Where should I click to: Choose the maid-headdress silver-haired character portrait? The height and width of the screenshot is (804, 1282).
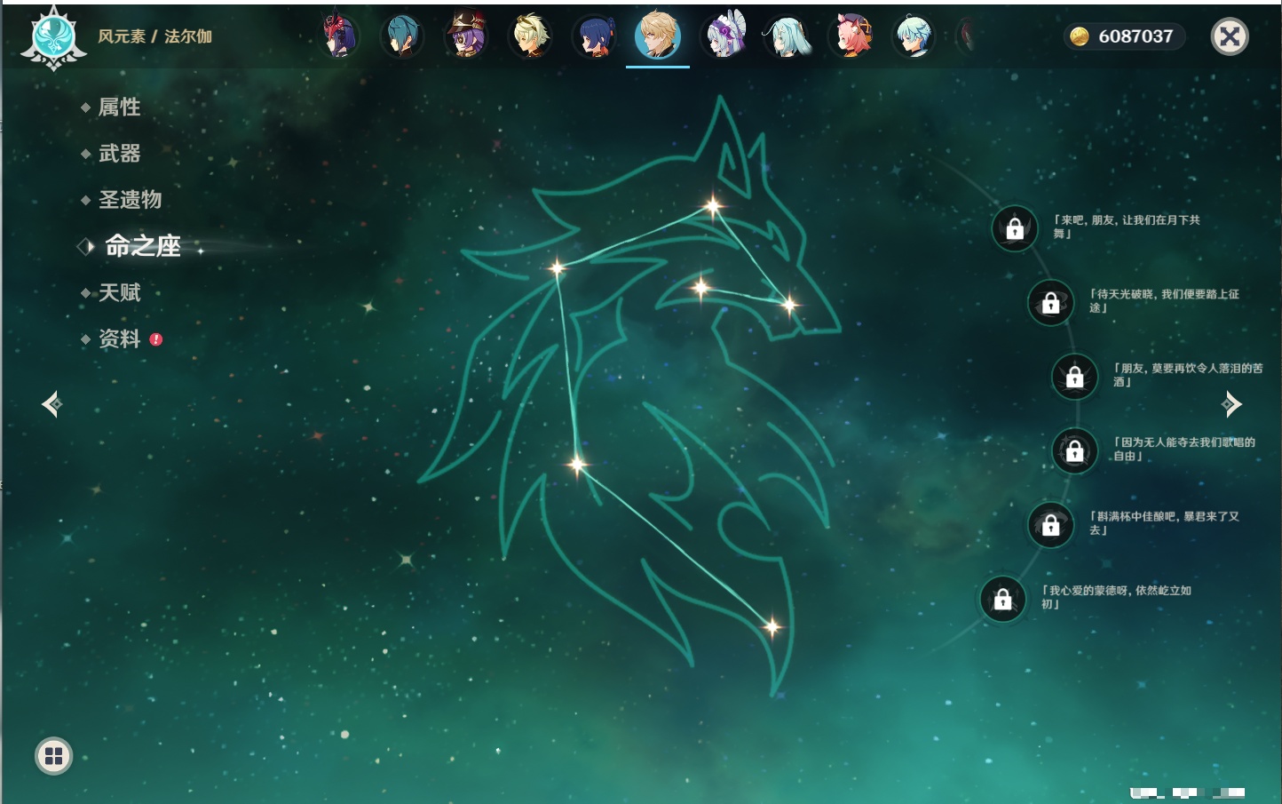(x=724, y=36)
